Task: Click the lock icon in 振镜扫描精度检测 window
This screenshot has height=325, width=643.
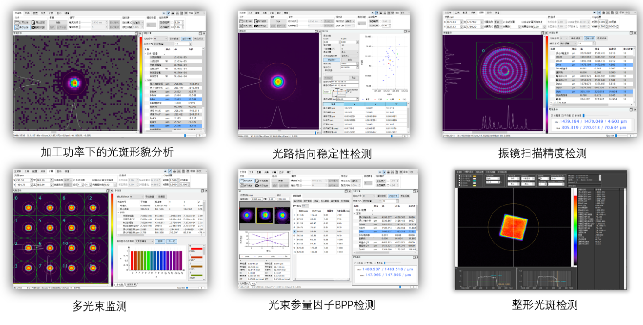Action: (x=603, y=12)
